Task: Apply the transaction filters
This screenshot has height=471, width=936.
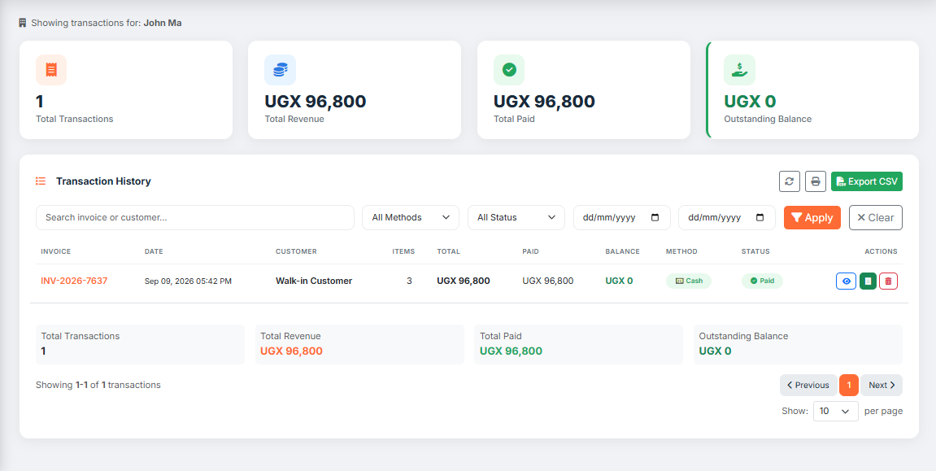Action: tap(812, 218)
